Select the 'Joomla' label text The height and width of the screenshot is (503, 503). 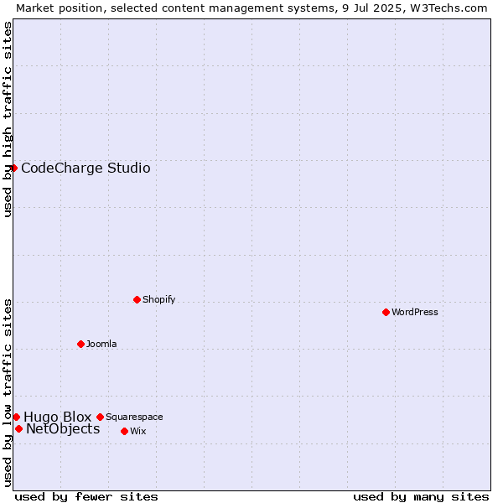pos(101,344)
